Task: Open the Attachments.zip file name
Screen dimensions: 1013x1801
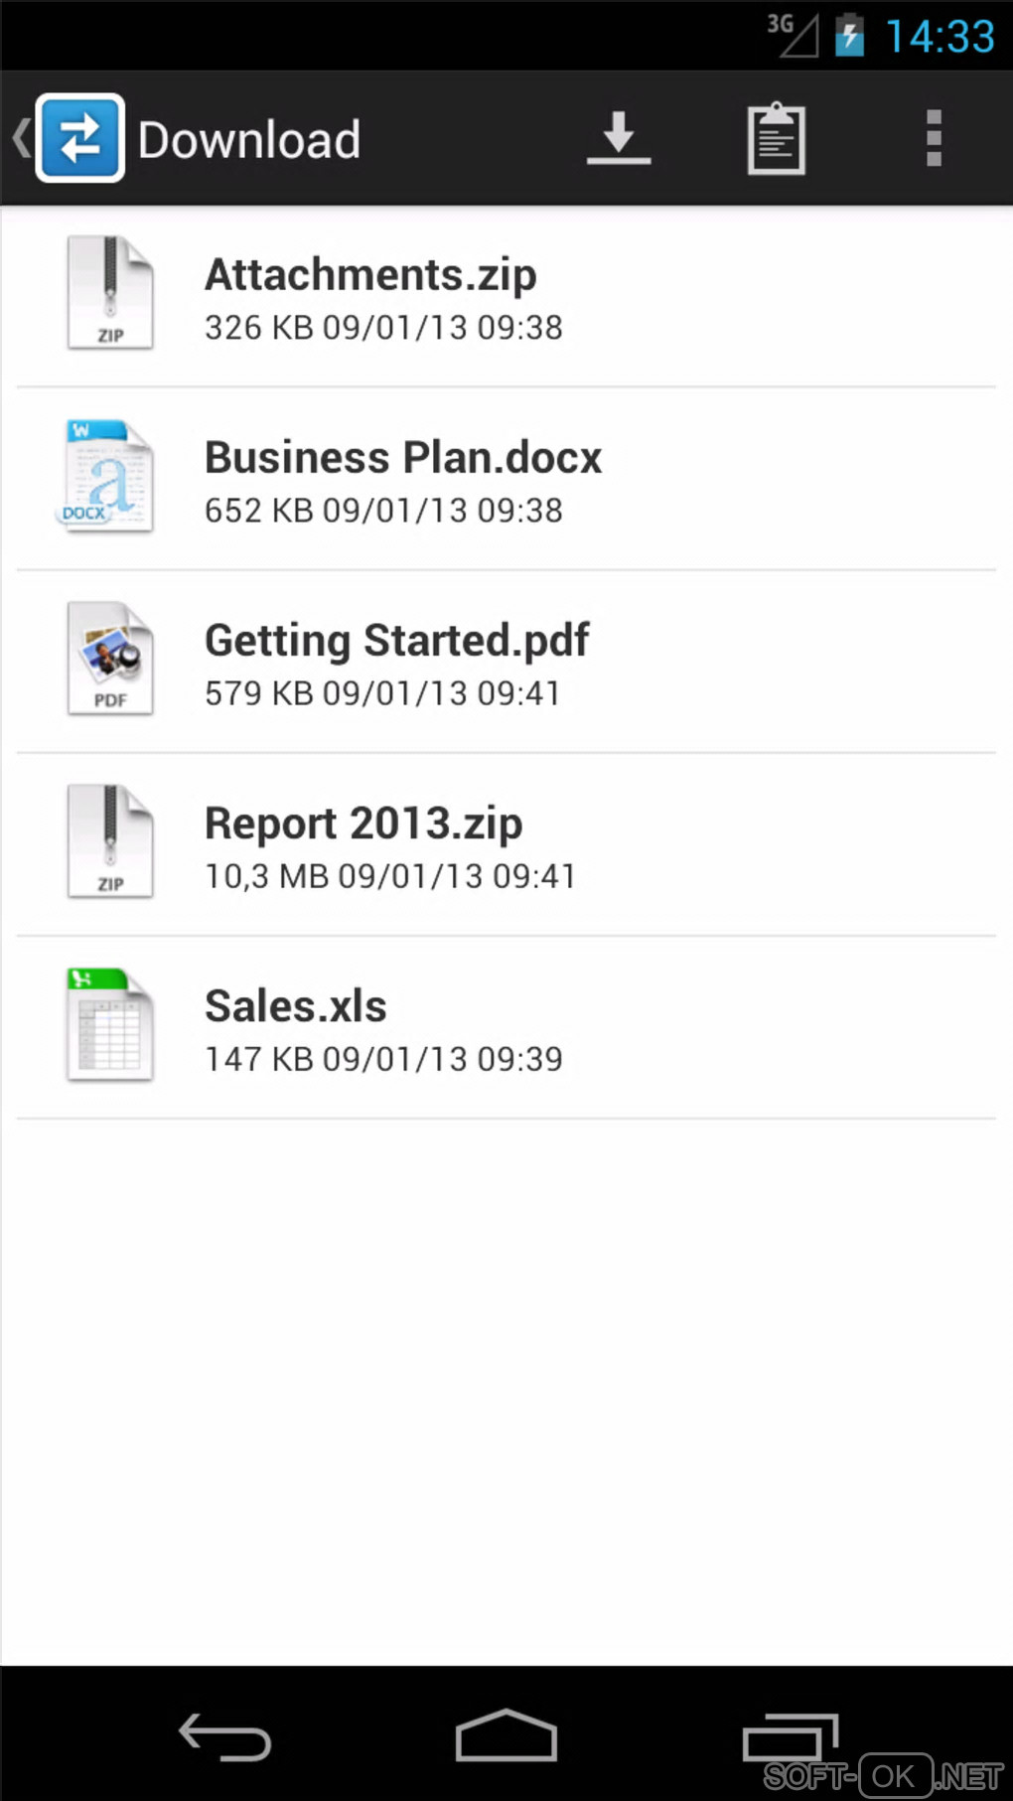Action: 370,275
